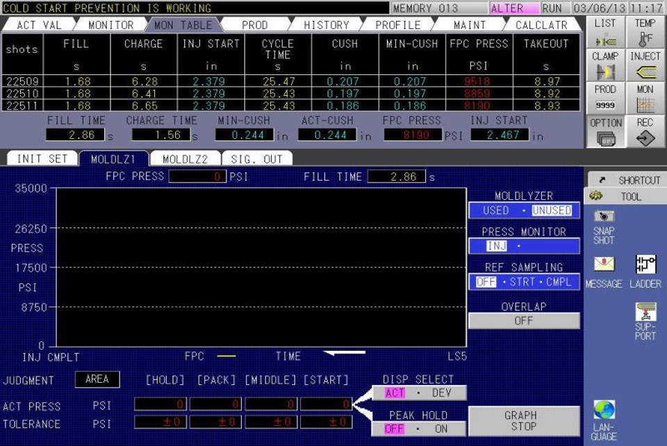The image size is (667, 446).
Task: Set REF SAMPLING to STRT
Action: (522, 282)
